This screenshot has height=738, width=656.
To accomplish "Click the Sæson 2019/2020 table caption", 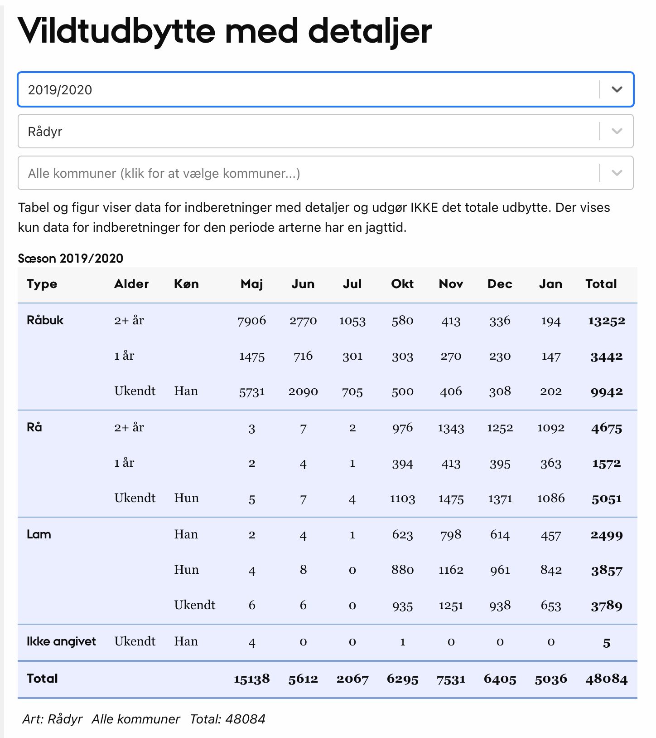I will pos(71,259).
